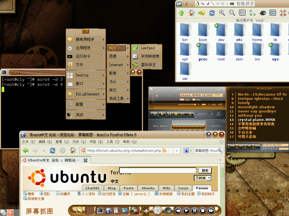The height and width of the screenshot is (216, 289).
Task: Click XMMS Eject button
Action: coord(190,114)
